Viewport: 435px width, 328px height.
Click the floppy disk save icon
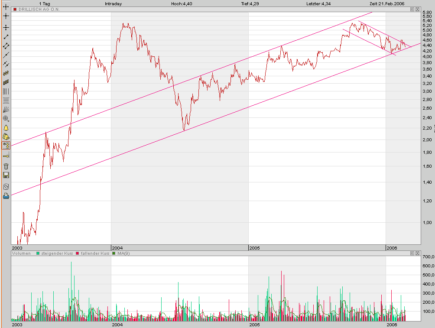tap(6, 175)
